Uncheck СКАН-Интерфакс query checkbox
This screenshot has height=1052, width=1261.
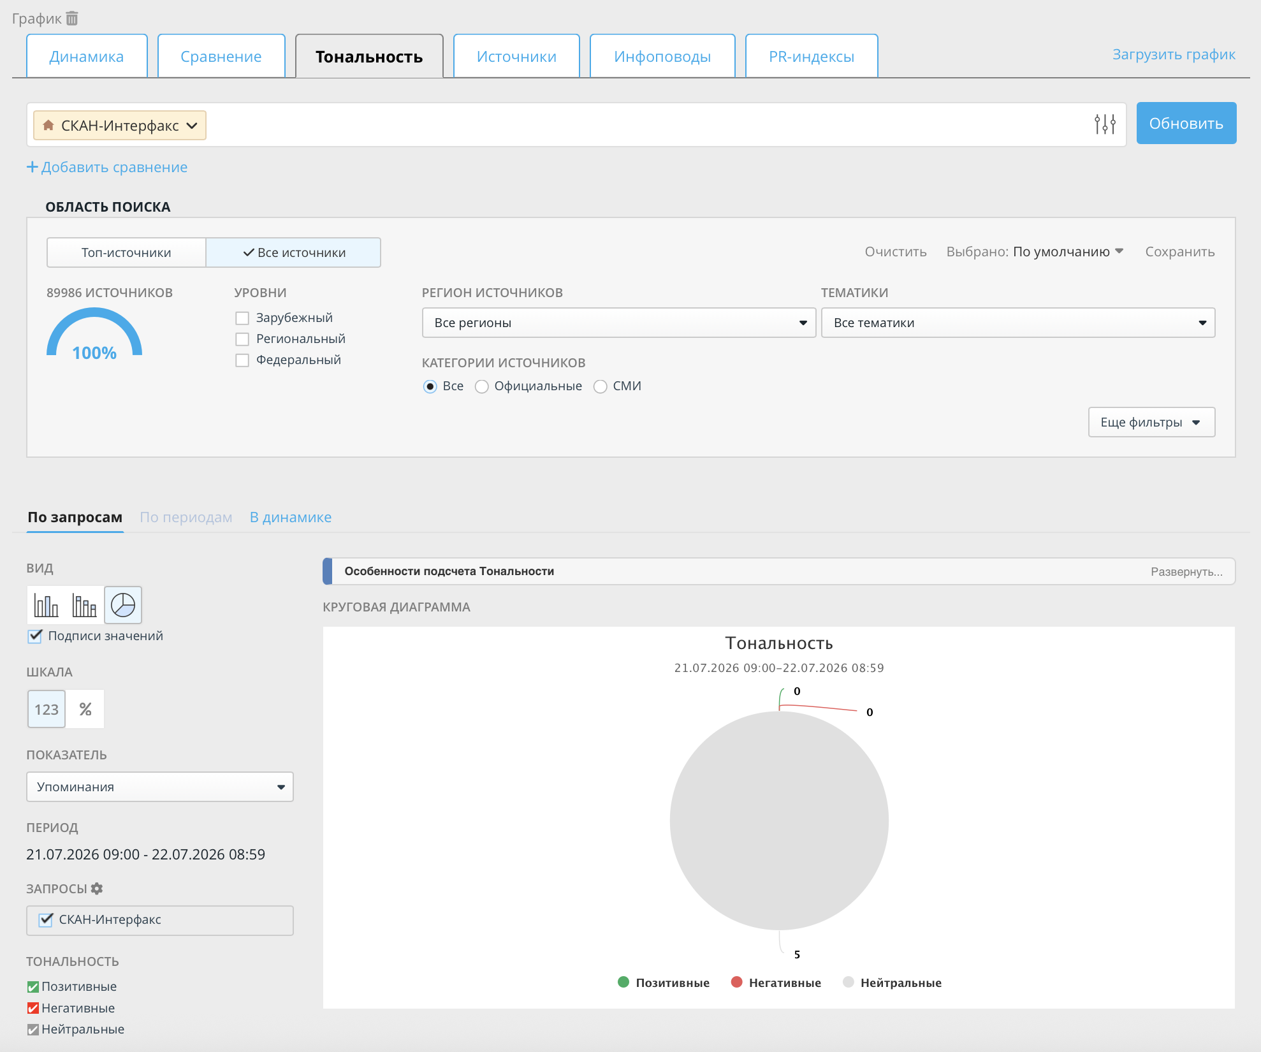pos(46,920)
